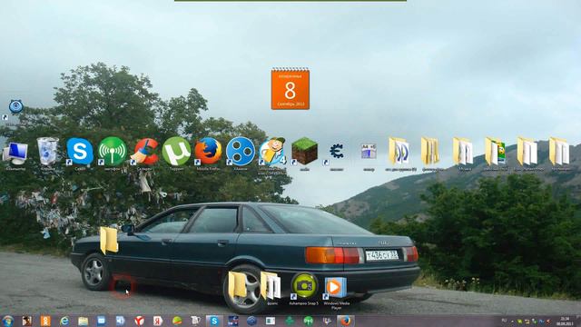581x327 pixels.
Task: Open Windows Explorer from the taskbar
Action: [x=83, y=321]
